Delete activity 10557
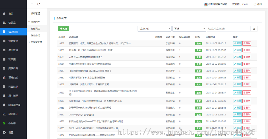This screenshot has width=268, height=139. pos(247,115)
